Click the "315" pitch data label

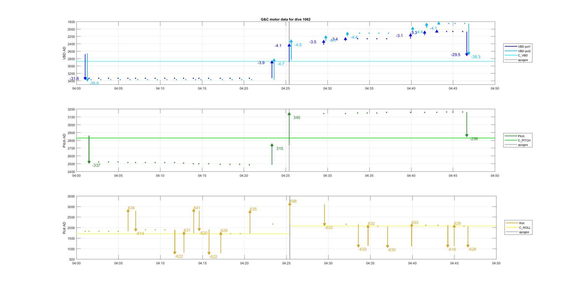(280, 148)
